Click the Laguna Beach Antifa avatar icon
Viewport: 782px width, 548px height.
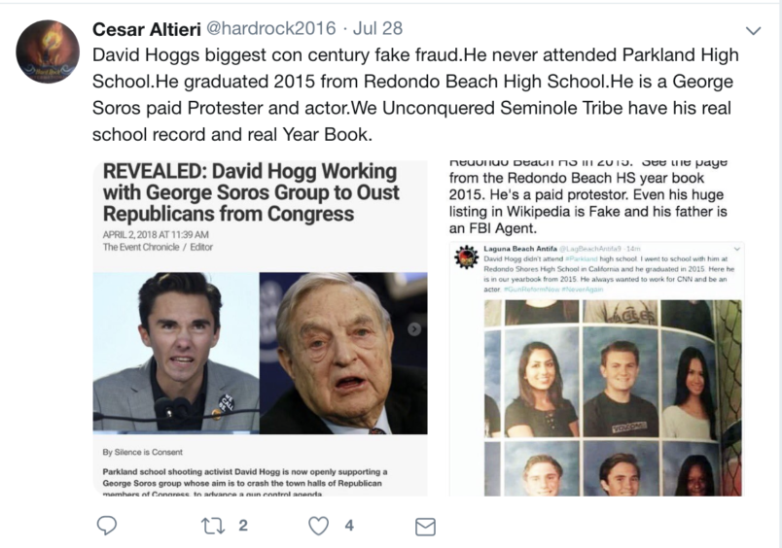click(x=466, y=257)
